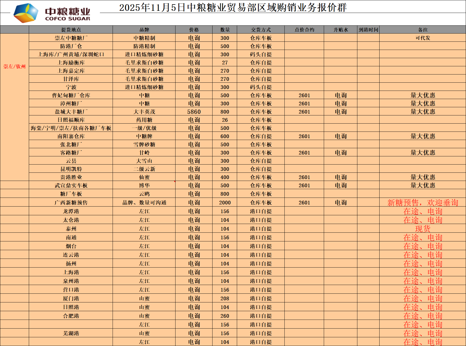Click the 提货地点 column header
Image resolution: width=466 pixels, height=346 pixels.
[x=71, y=30]
